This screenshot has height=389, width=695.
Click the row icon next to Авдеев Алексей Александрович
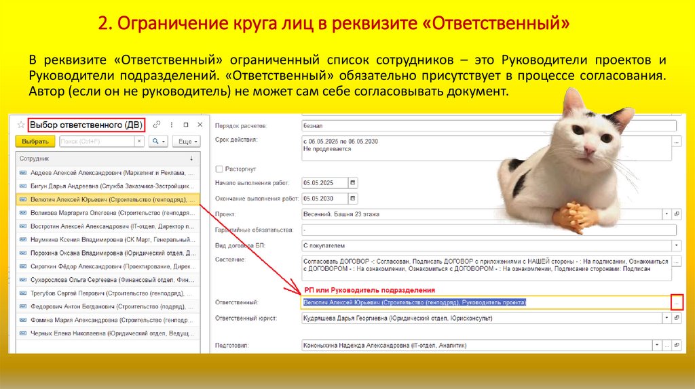click(x=23, y=173)
